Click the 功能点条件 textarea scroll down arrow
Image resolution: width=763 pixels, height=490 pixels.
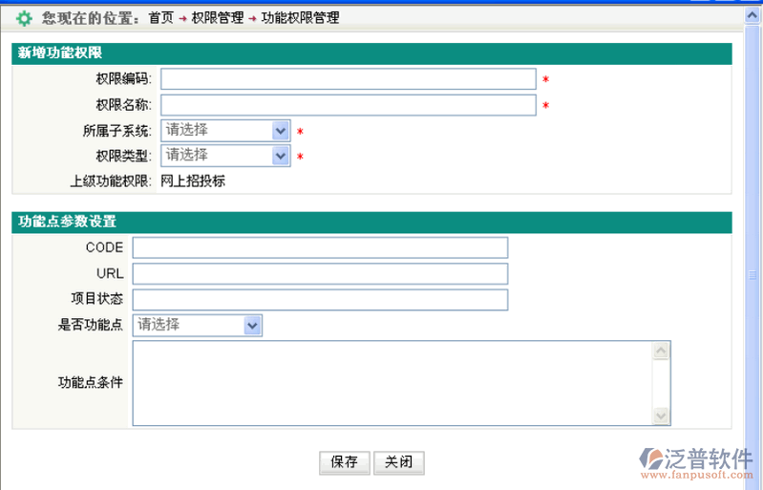[x=661, y=415]
